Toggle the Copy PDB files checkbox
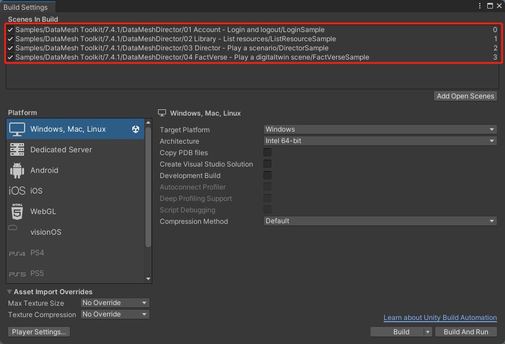 pyautogui.click(x=267, y=153)
